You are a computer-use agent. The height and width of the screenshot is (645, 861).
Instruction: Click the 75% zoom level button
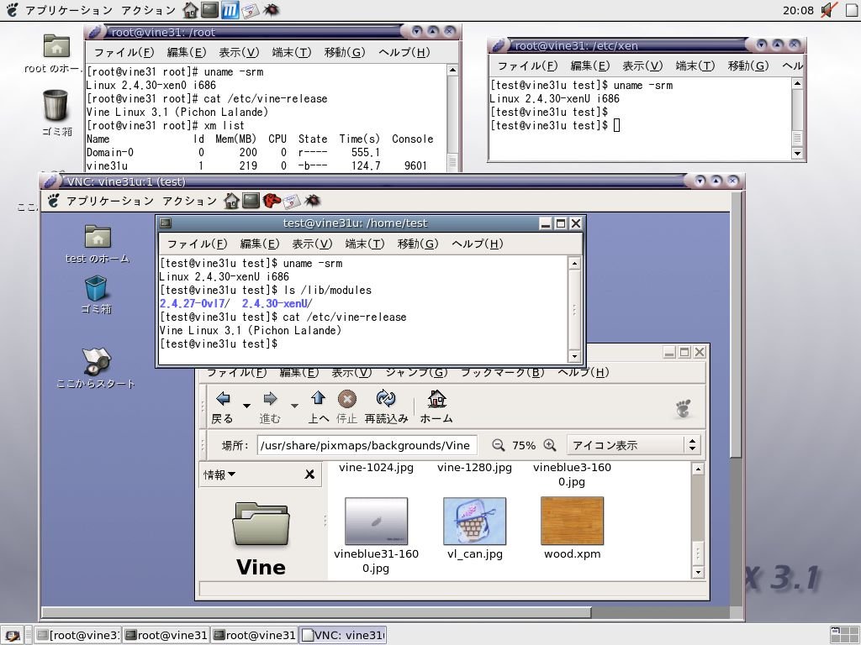coord(524,445)
